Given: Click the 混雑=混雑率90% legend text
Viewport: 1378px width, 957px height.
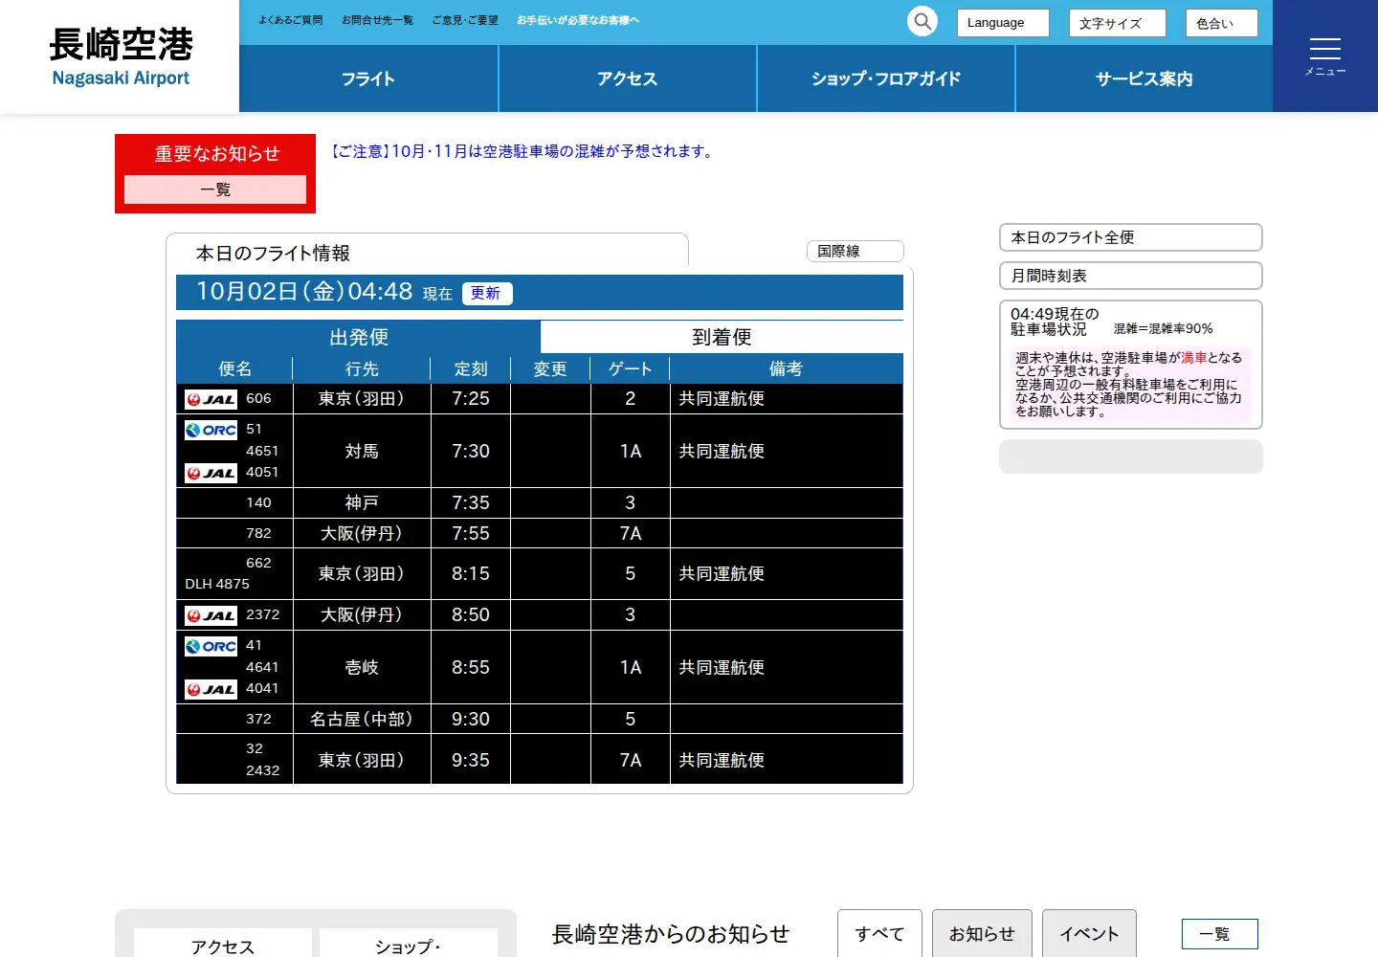Looking at the screenshot, I should pyautogui.click(x=1163, y=328).
